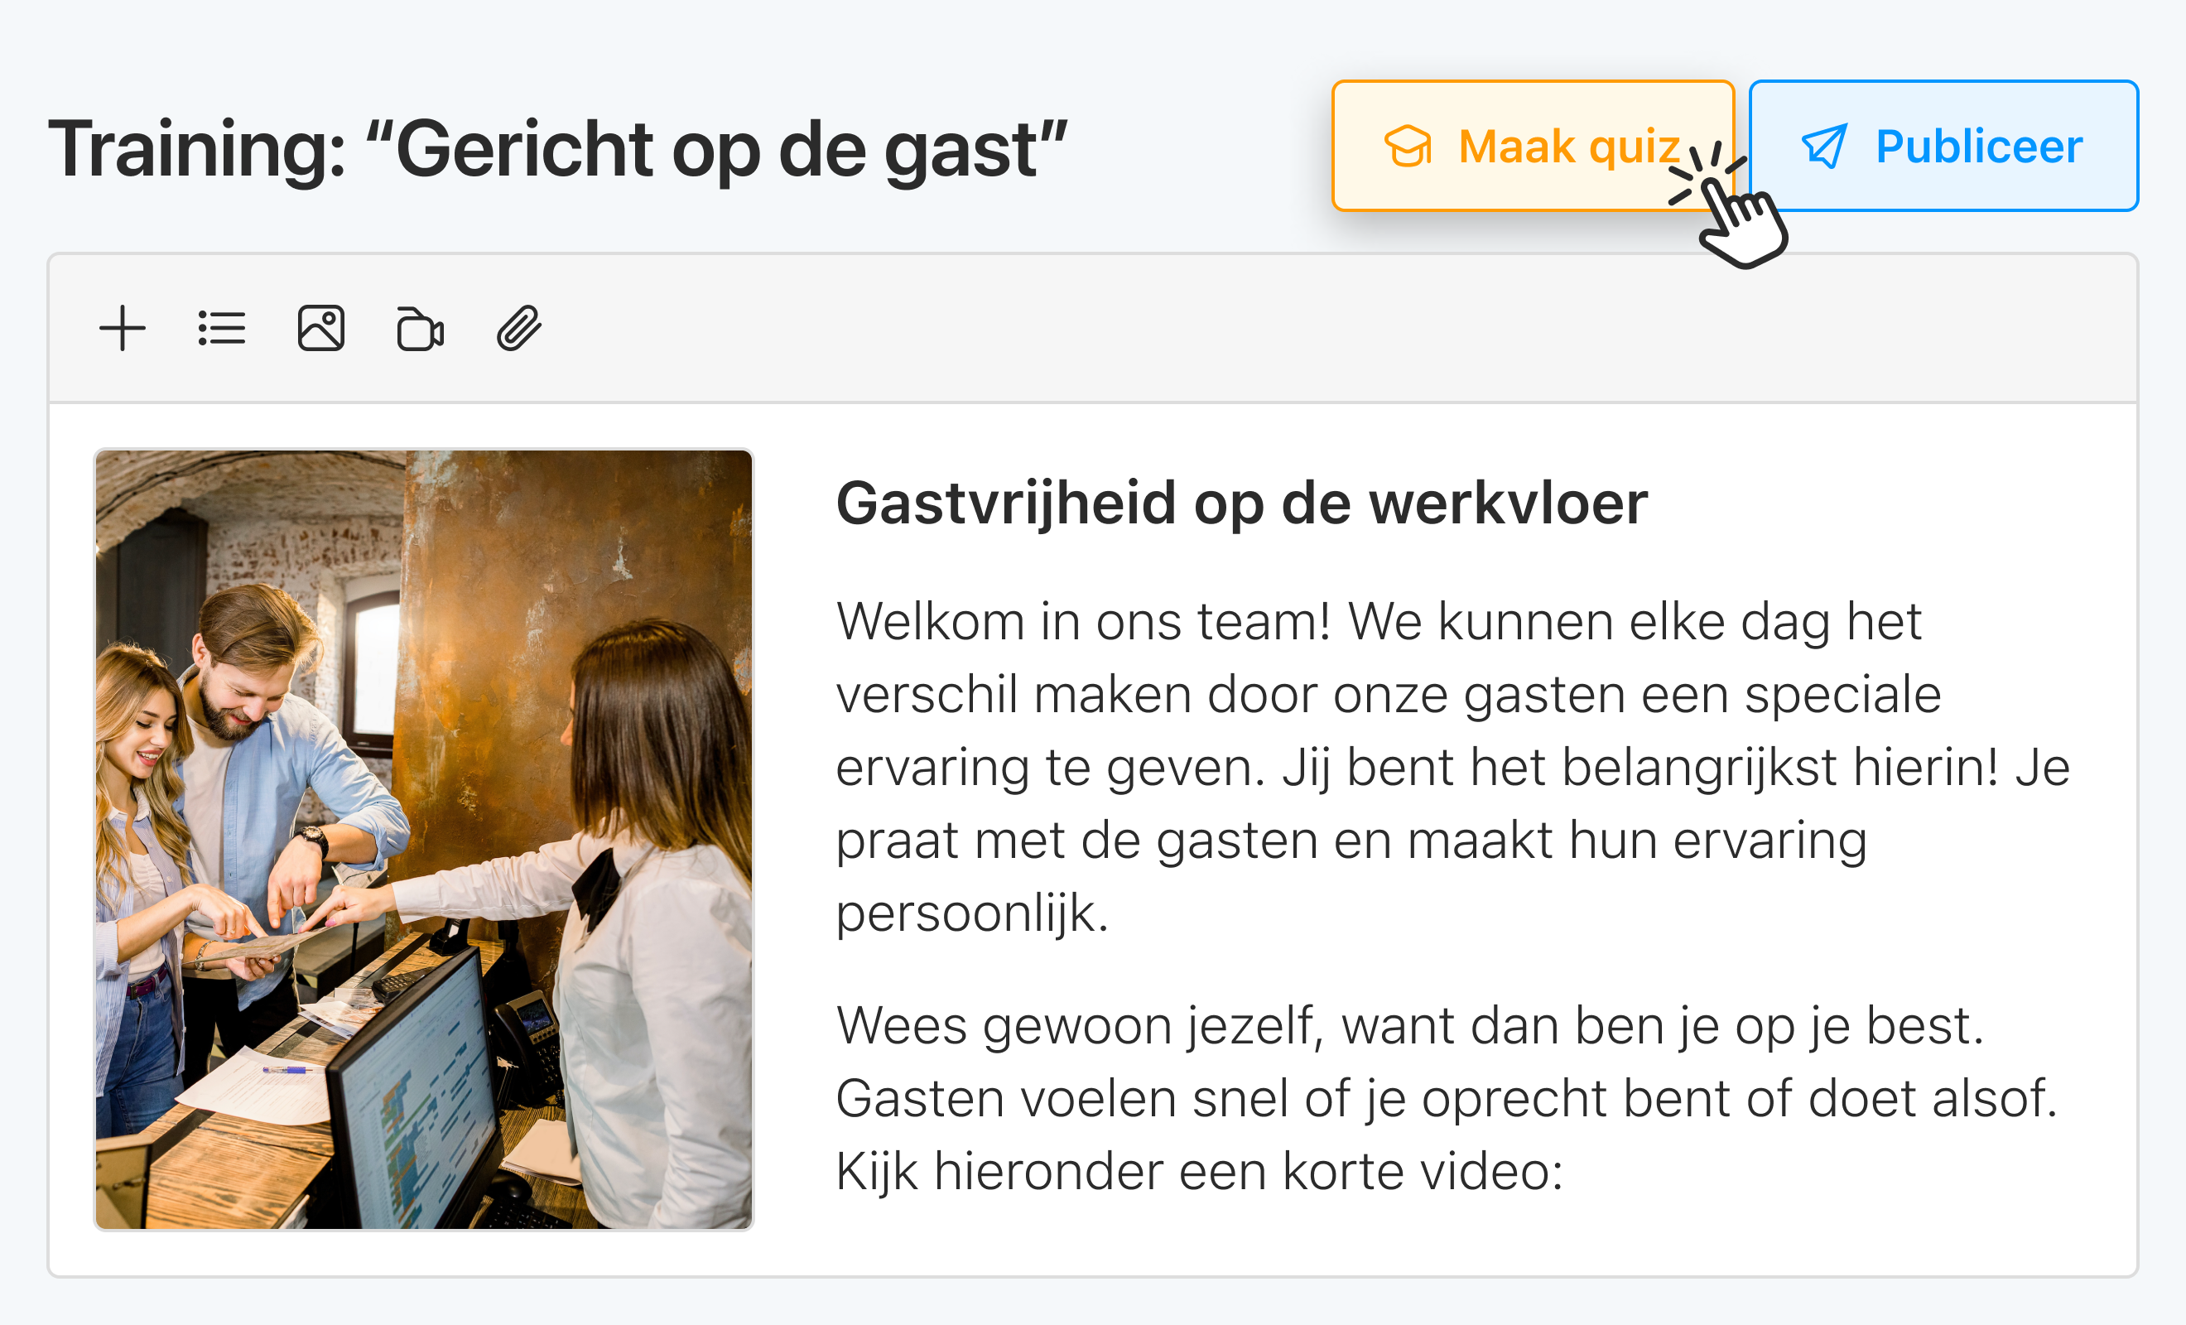
Task: Click the line "Kijk hieronder een korte video:"
Action: (1200, 1172)
